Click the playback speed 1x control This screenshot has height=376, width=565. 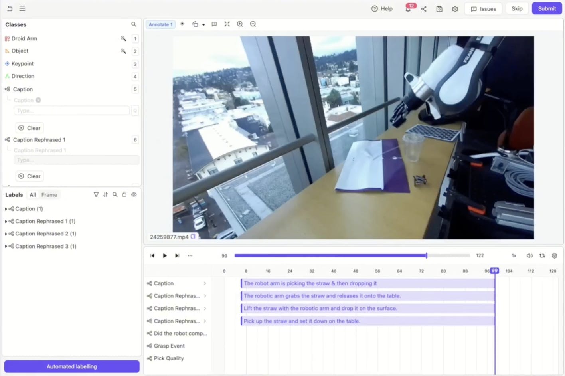click(x=514, y=255)
